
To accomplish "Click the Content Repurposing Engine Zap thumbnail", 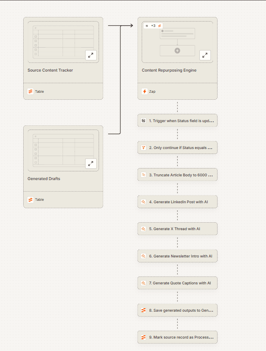I will (177, 42).
